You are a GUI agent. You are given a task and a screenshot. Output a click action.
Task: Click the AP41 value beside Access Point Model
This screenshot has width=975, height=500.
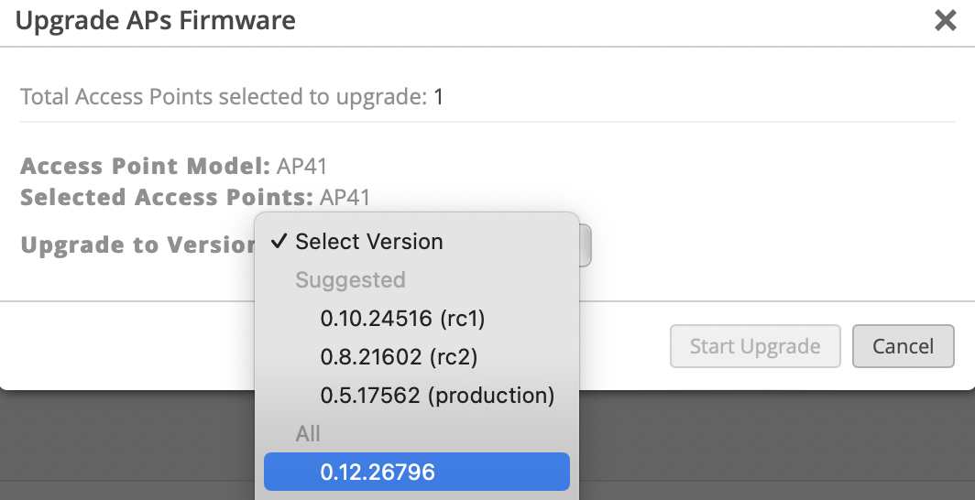(x=301, y=167)
